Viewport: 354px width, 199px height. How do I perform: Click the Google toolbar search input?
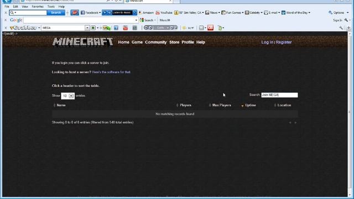click(79, 20)
